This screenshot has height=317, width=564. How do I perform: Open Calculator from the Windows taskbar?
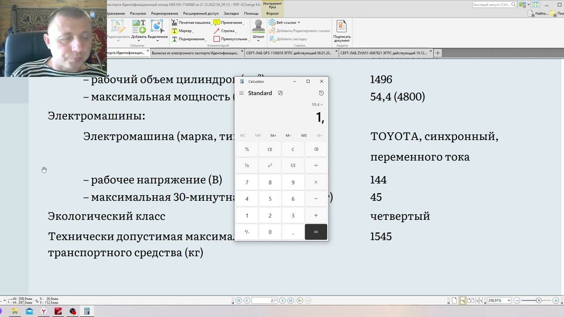tap(87, 311)
